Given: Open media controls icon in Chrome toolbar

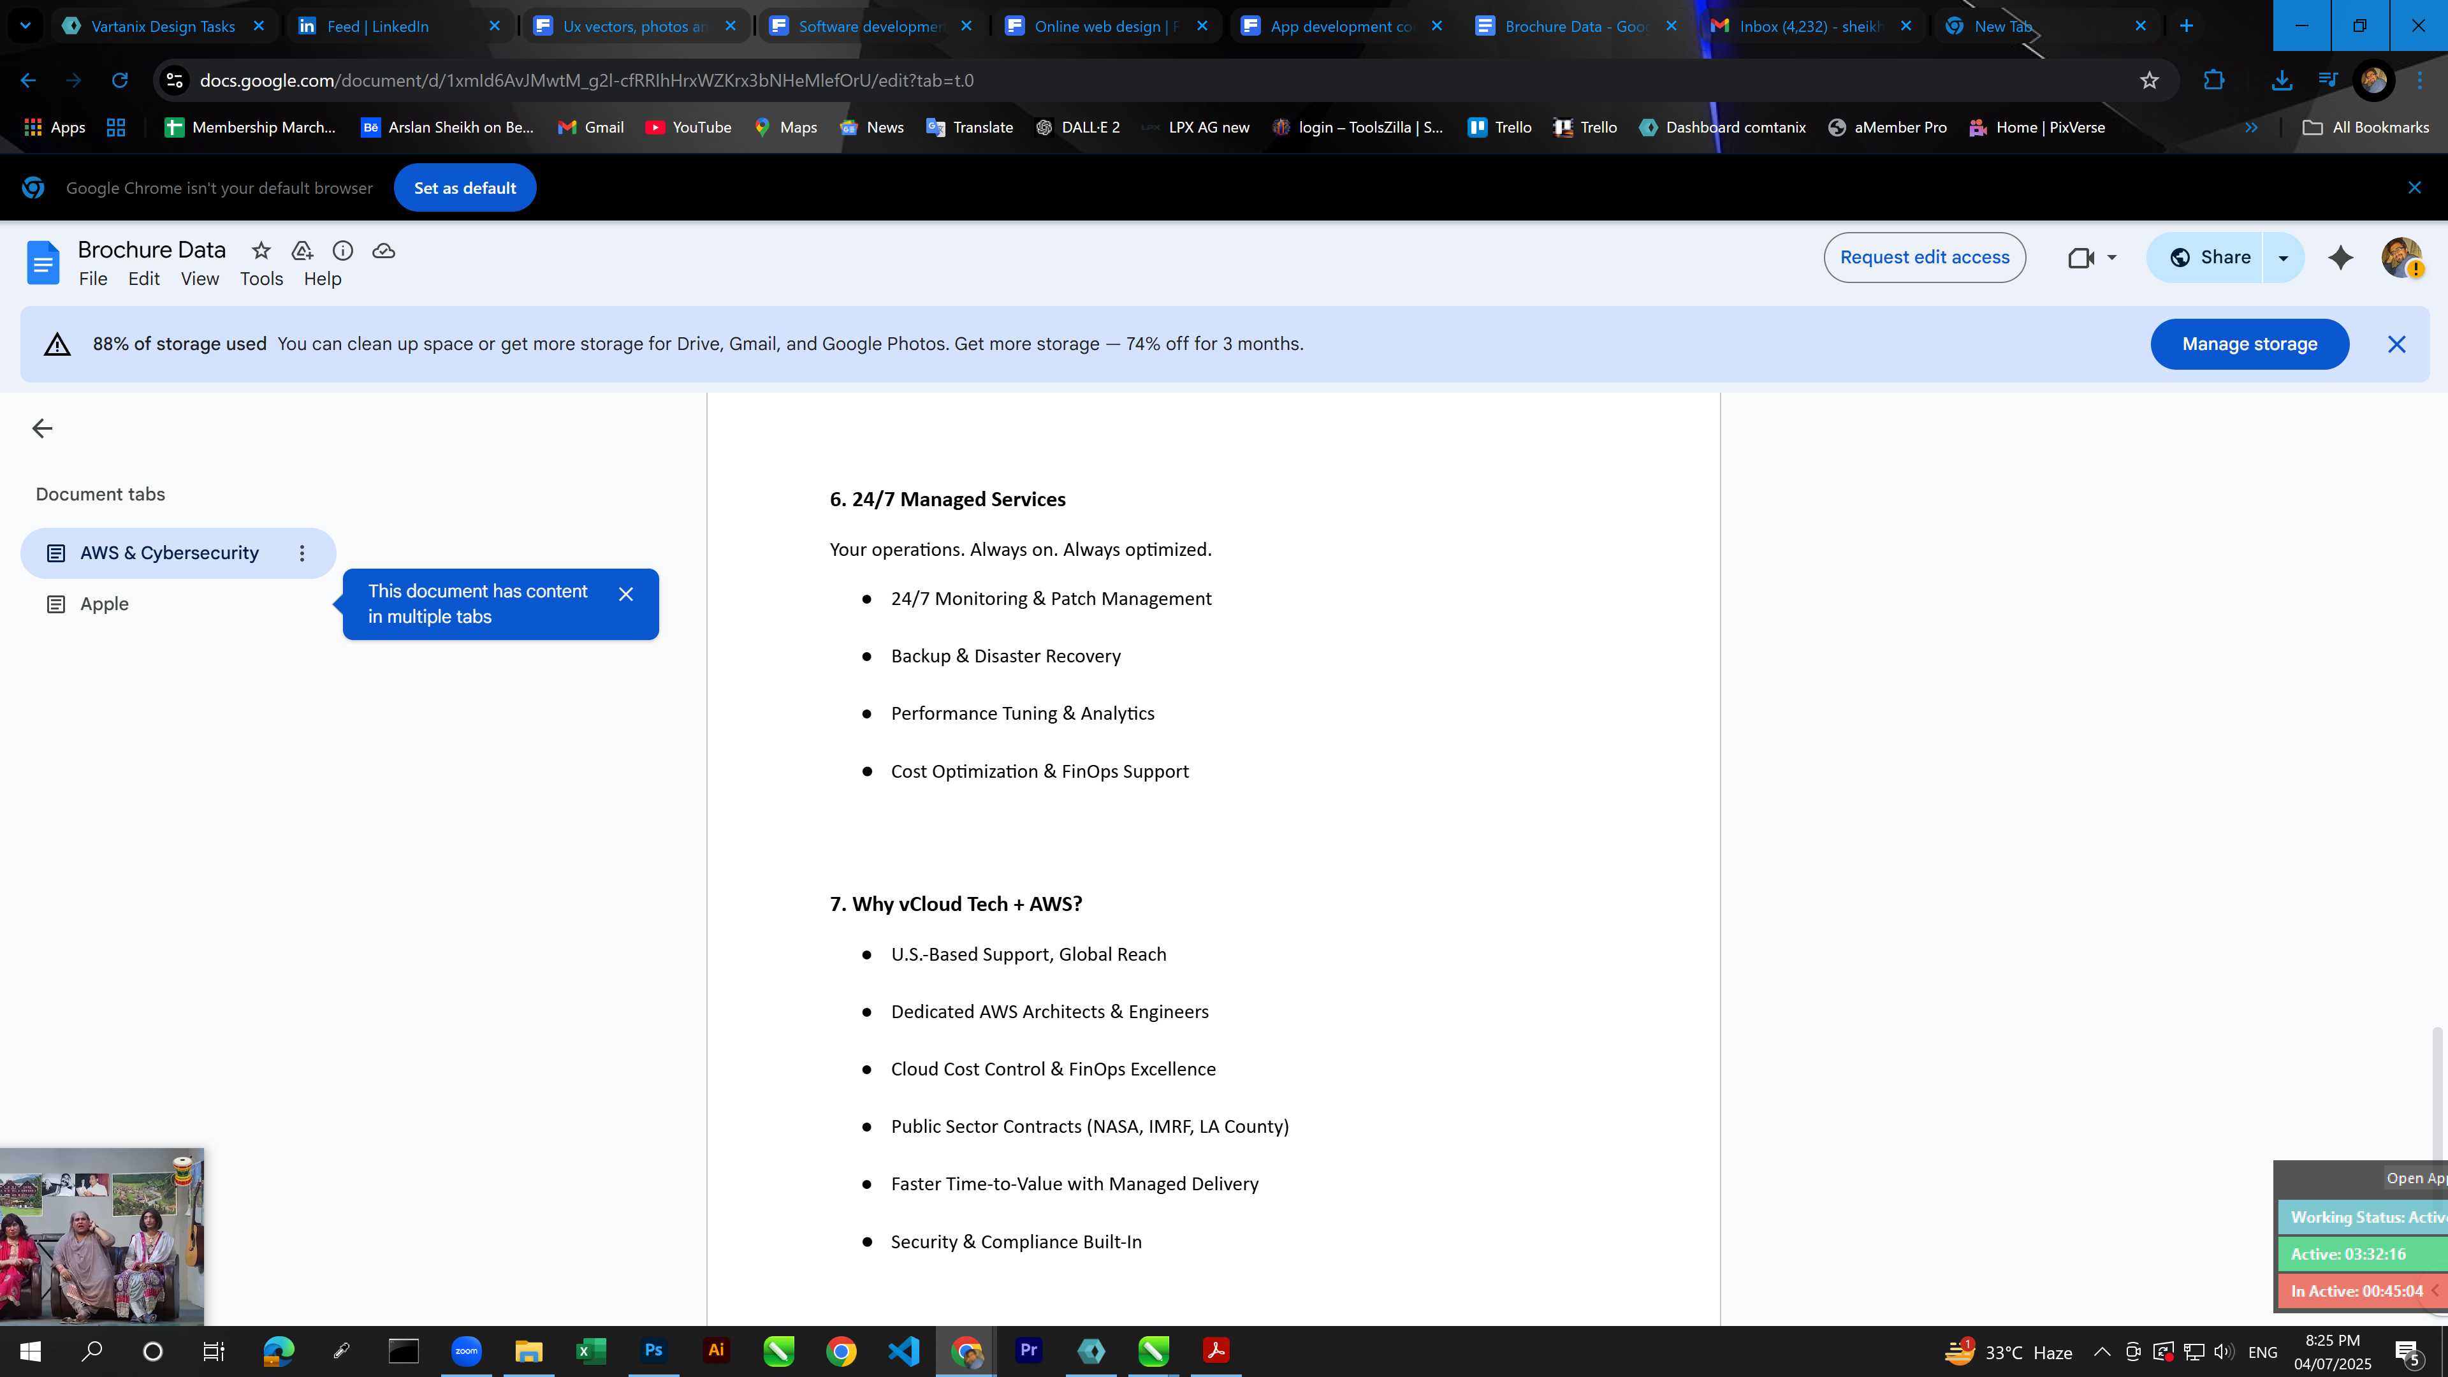Looking at the screenshot, I should click(x=2328, y=81).
